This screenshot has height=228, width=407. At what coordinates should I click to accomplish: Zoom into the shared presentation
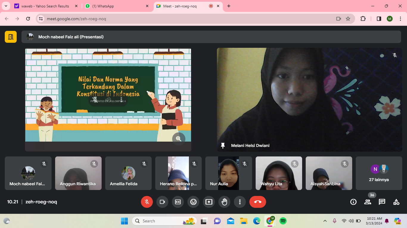(x=179, y=139)
